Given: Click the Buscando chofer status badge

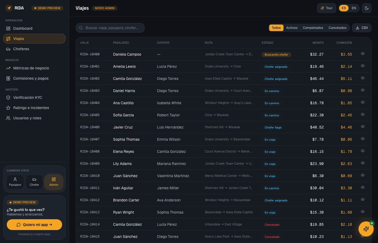Looking at the screenshot, I should [x=276, y=55].
